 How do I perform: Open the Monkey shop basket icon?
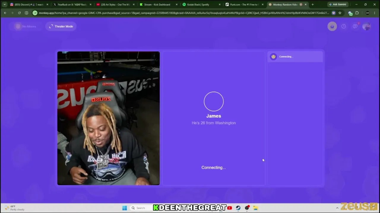point(332,26)
